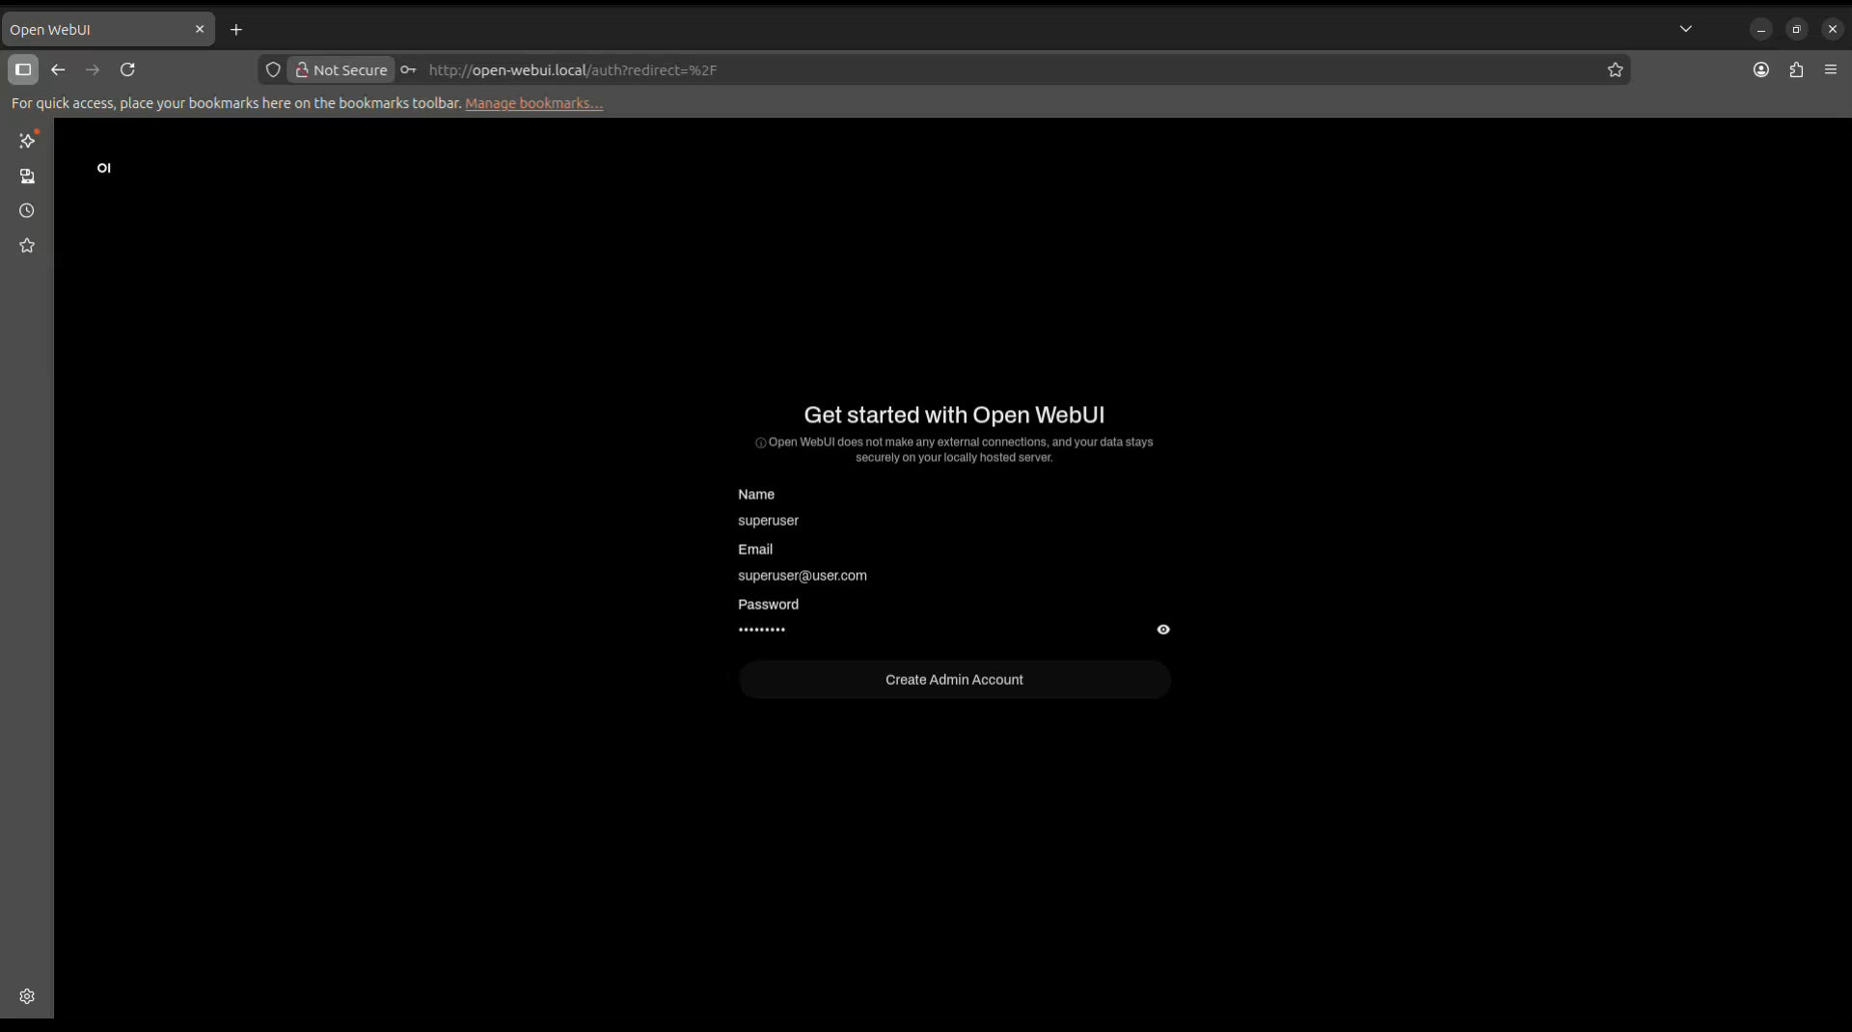Image resolution: width=1852 pixels, height=1032 pixels.
Task: Expand the list all tabs chevron
Action: pos(1686,29)
